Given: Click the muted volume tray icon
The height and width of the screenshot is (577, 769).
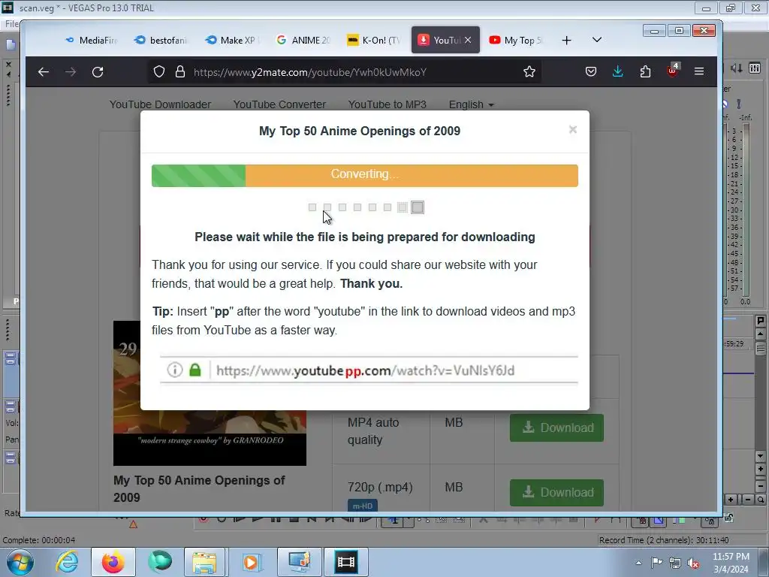Looking at the screenshot, I should [693, 563].
